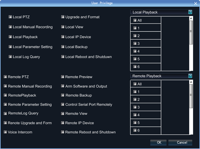Image resolution: width=200 pixels, height=149 pixels.
Task: Enable Renote IP Device checkbox
Action: pyautogui.click(x=62, y=123)
